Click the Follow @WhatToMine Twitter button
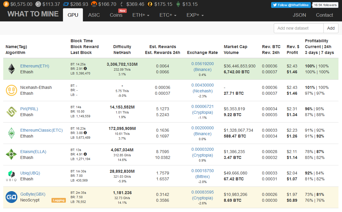The height and width of the screenshot is (212, 342). point(291,5)
